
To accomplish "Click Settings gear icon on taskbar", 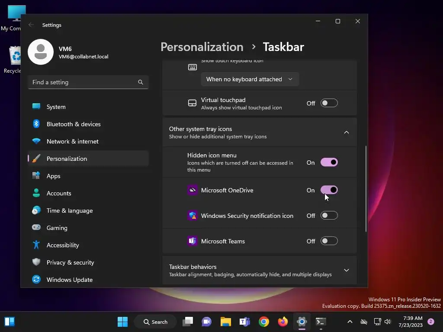I will tap(302, 322).
